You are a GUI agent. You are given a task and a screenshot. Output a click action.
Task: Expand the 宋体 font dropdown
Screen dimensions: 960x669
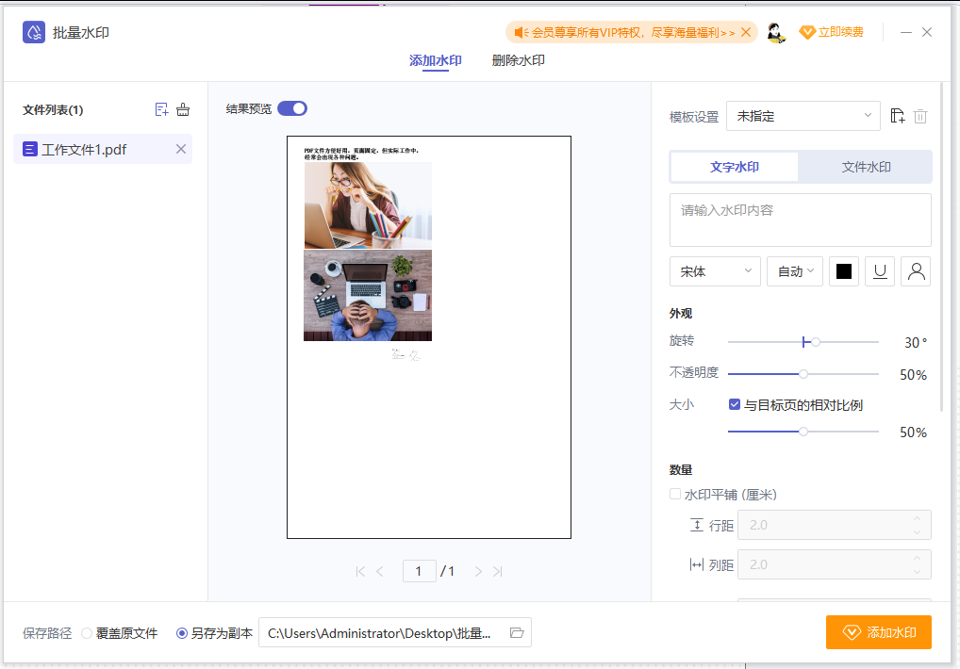coord(715,271)
